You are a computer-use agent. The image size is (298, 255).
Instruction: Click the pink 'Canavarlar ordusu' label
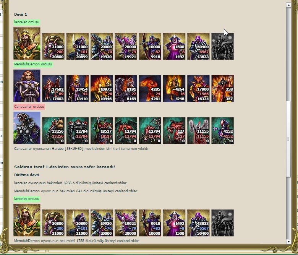tap(29, 107)
